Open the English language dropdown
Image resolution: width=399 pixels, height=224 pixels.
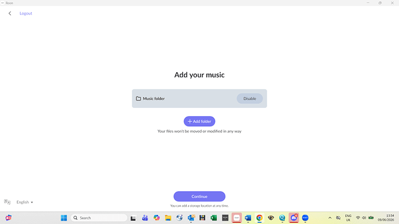(x=25, y=202)
